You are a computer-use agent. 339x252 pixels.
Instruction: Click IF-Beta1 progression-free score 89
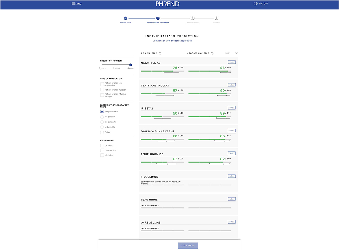[x=222, y=113]
